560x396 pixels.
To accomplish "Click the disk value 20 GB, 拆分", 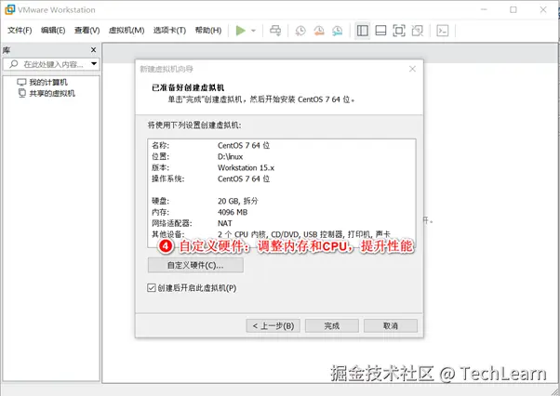I will coord(238,201).
